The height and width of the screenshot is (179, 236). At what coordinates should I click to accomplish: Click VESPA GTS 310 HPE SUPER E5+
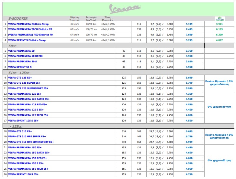coord(27,136)
